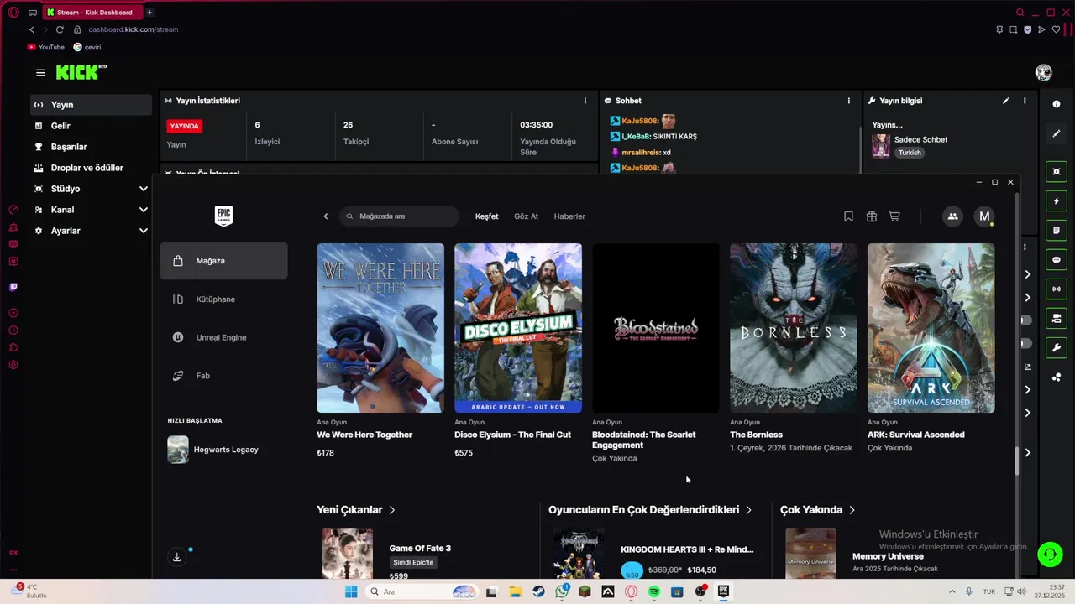Switch to Haberler tab
The height and width of the screenshot is (604, 1075).
(x=569, y=216)
